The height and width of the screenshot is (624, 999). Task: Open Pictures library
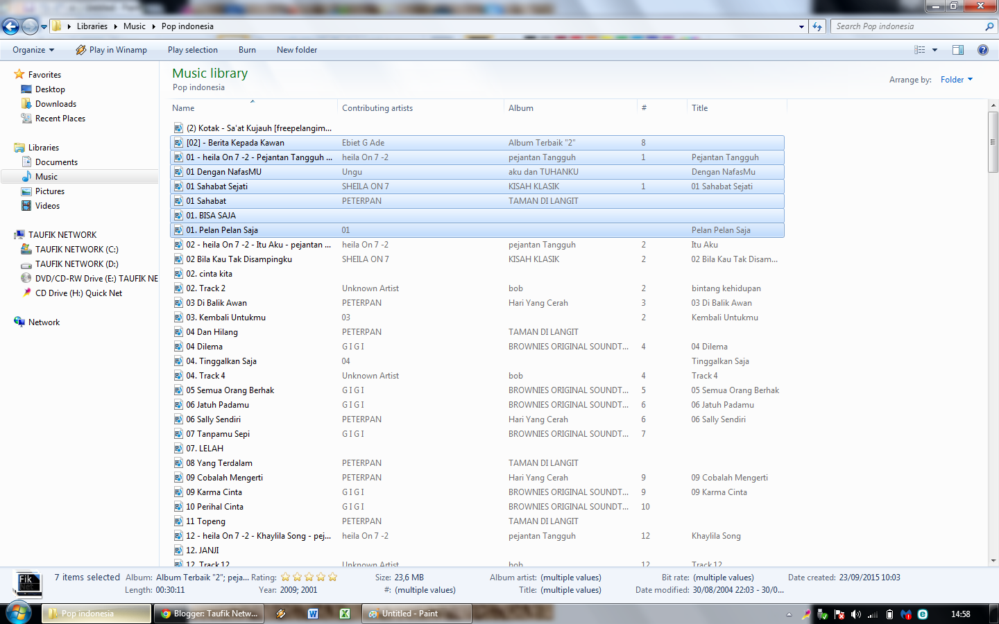coord(50,191)
